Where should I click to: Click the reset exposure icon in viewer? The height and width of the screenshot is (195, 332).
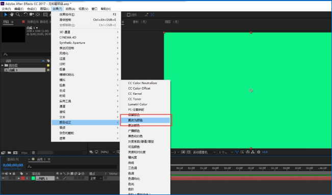pyautogui.click(x=259, y=152)
